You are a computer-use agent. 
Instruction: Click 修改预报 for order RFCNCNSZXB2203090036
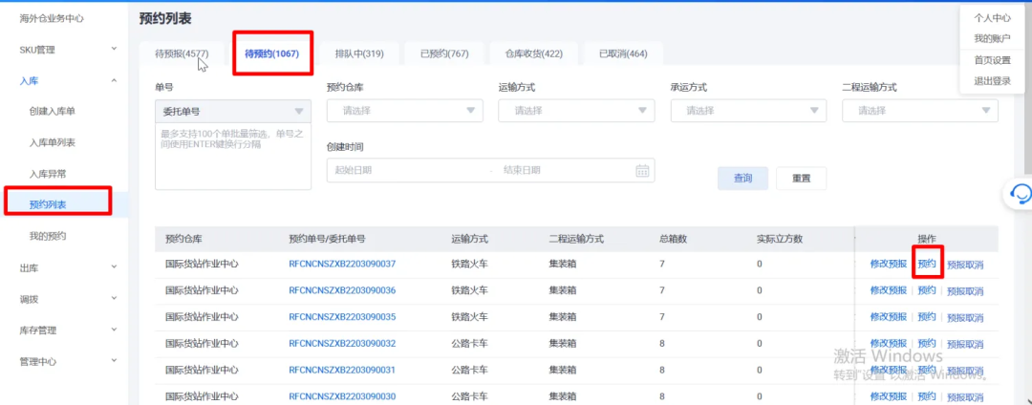(x=888, y=290)
